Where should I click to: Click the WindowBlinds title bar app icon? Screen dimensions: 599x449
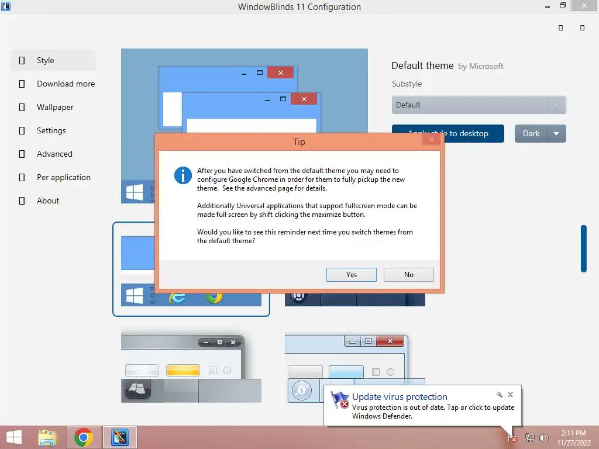[x=5, y=6]
